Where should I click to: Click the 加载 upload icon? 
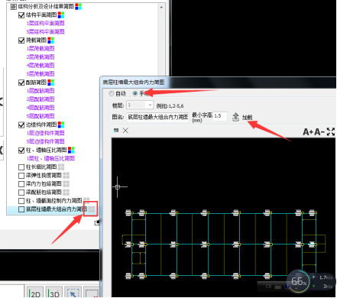click(x=235, y=117)
